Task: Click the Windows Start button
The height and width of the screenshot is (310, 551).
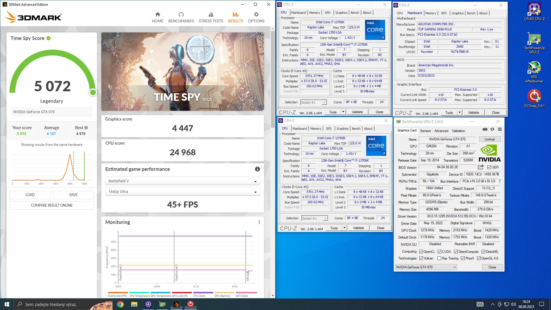Action: click(7, 304)
